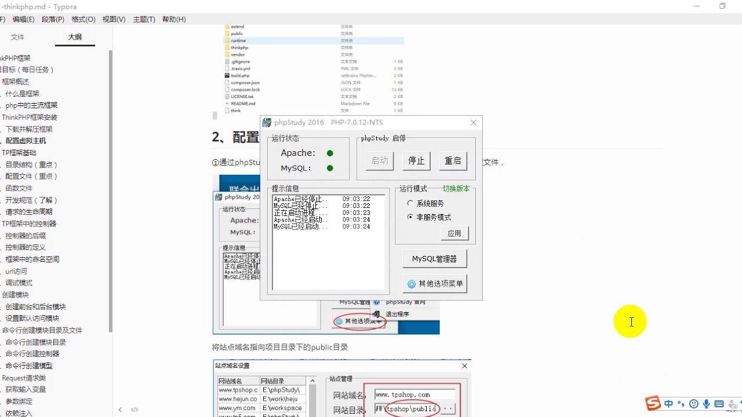
Task: Jump to 什么是框架 in the outline
Action: point(23,93)
